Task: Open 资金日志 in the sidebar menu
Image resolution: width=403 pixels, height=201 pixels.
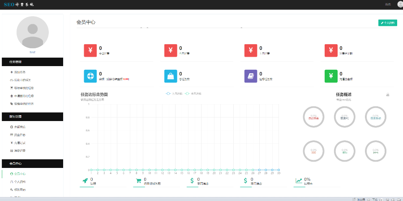Action: [20, 134]
